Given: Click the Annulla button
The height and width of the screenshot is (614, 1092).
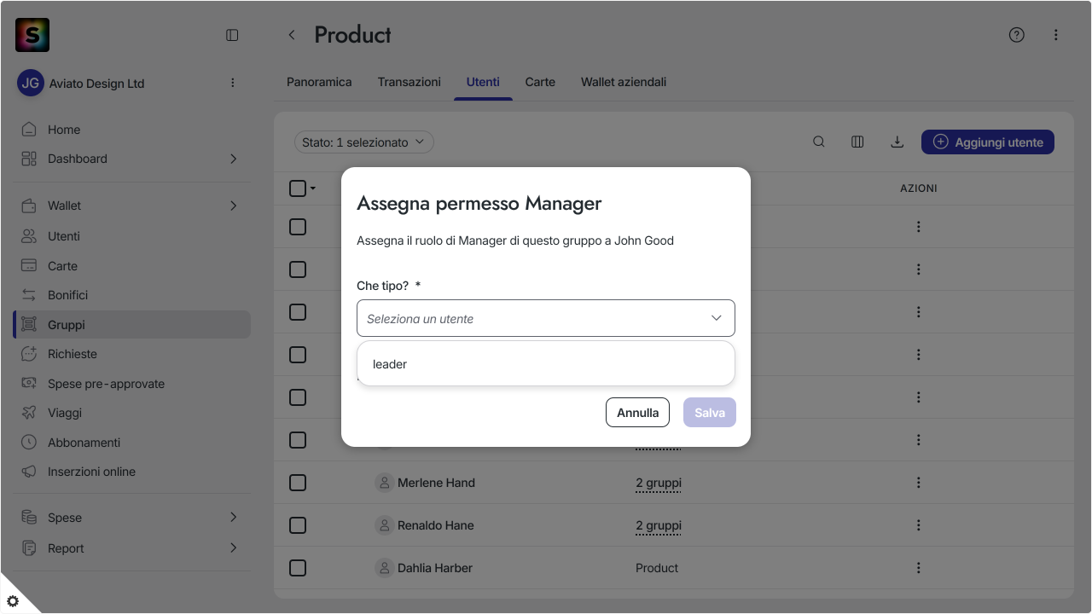Looking at the screenshot, I should [637, 413].
